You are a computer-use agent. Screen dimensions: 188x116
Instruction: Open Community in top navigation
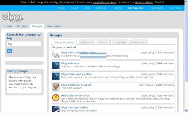136,8
